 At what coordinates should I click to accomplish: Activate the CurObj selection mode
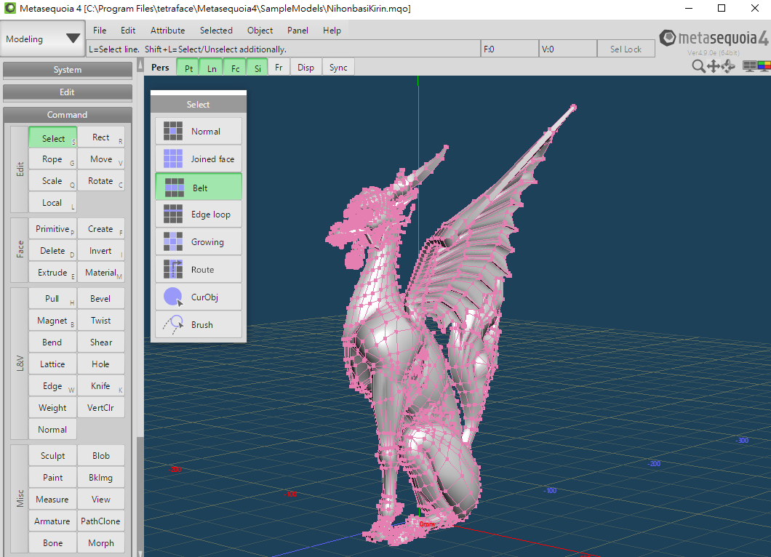pos(199,297)
